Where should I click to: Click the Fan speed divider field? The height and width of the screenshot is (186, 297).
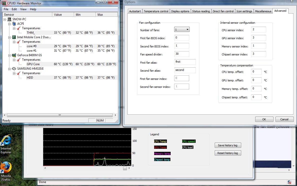(181, 54)
